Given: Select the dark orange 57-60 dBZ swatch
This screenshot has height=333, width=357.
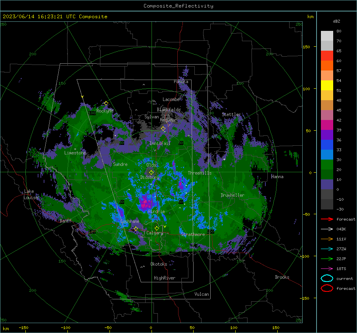Looking at the screenshot, I should tap(327, 66).
